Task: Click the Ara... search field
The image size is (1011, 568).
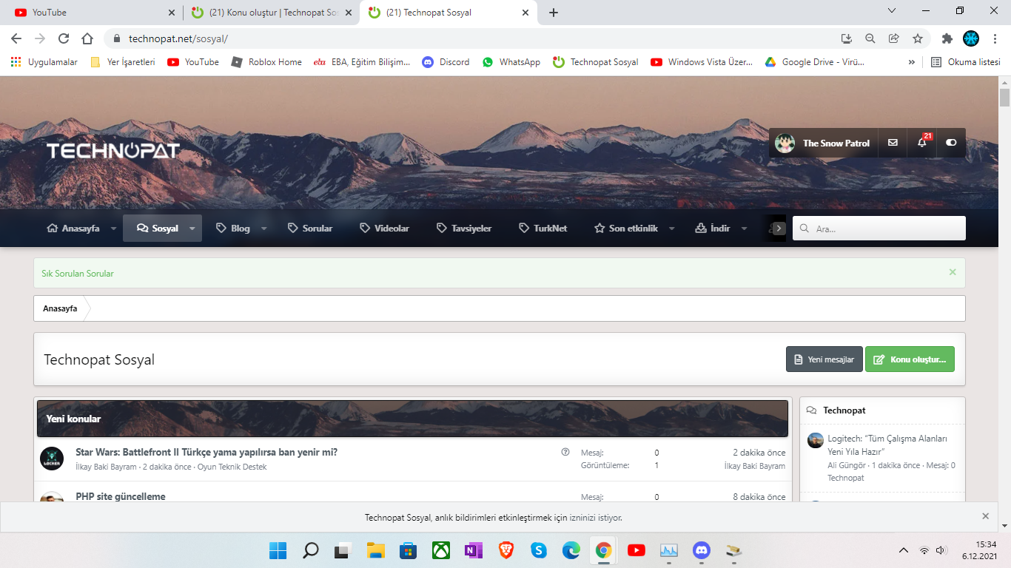Action: coord(879,229)
